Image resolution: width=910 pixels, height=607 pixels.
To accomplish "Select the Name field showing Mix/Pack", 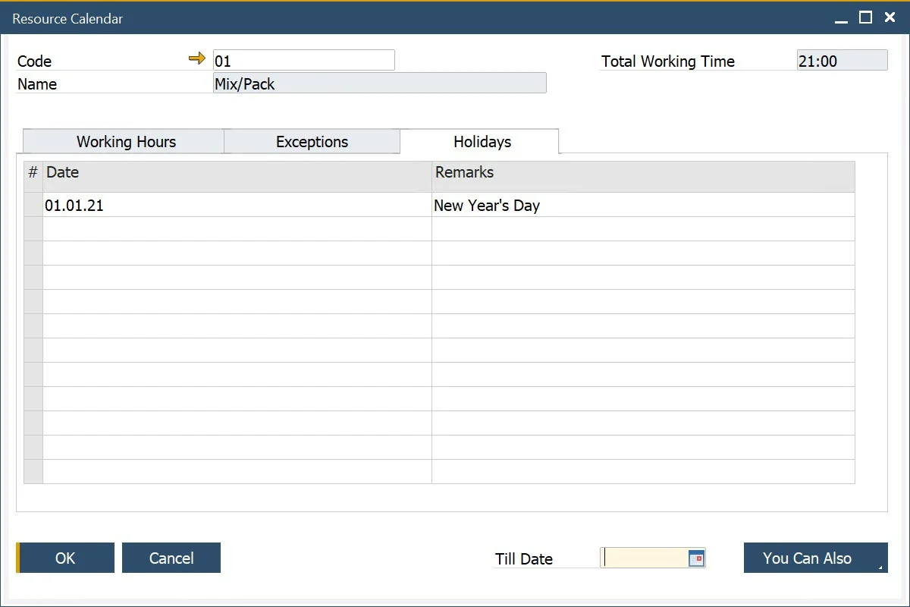I will click(379, 83).
